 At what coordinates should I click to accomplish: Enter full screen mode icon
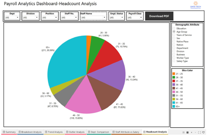point(199,132)
